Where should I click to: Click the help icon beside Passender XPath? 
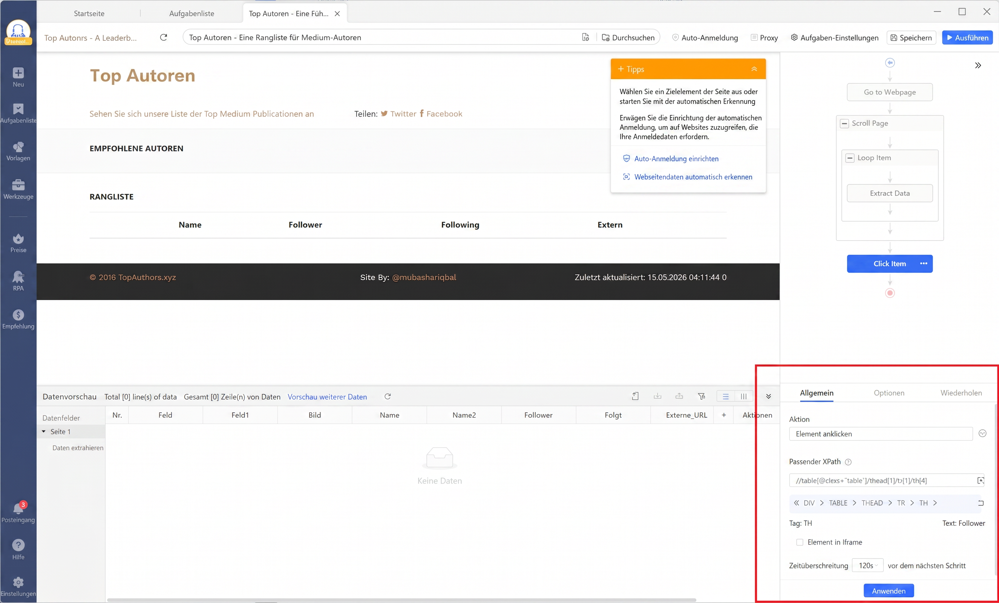tap(848, 462)
